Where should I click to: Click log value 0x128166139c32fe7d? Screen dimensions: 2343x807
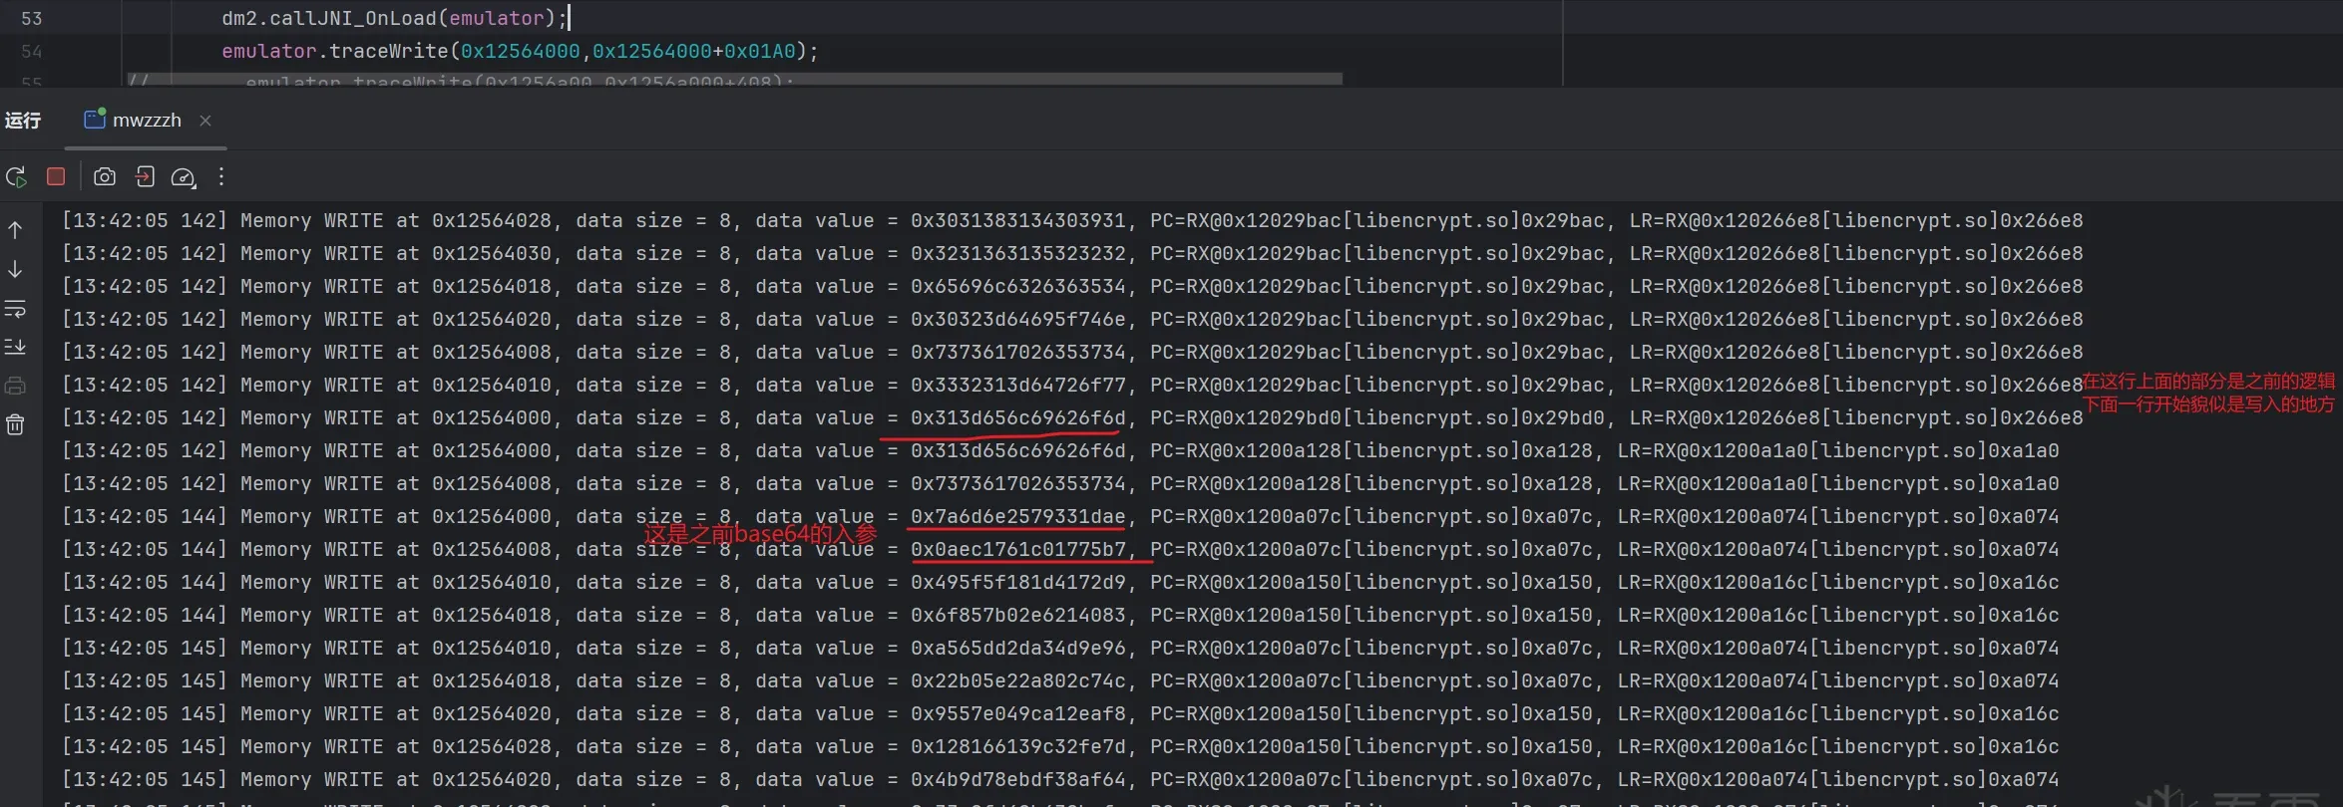[x=1017, y=746]
